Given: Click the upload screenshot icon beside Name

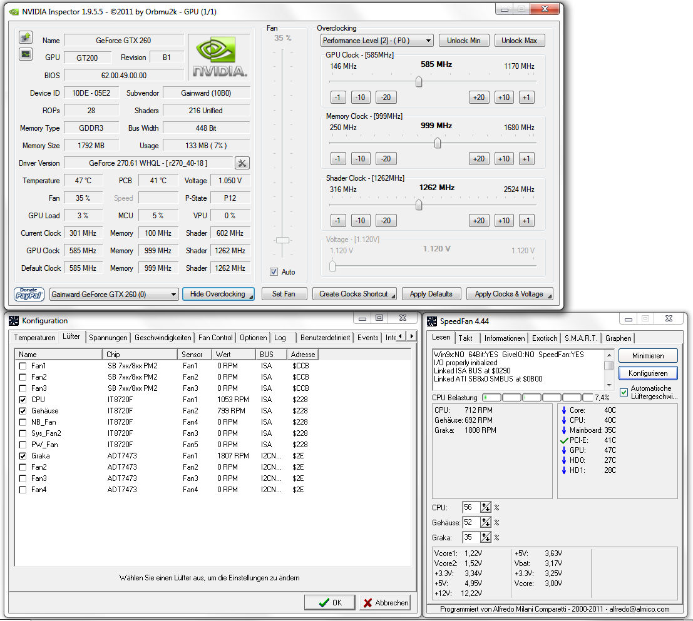Looking at the screenshot, I should 26,38.
